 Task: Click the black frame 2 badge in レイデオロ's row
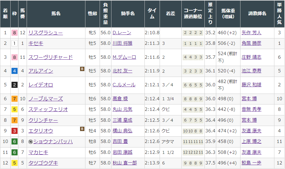pos(15,85)
